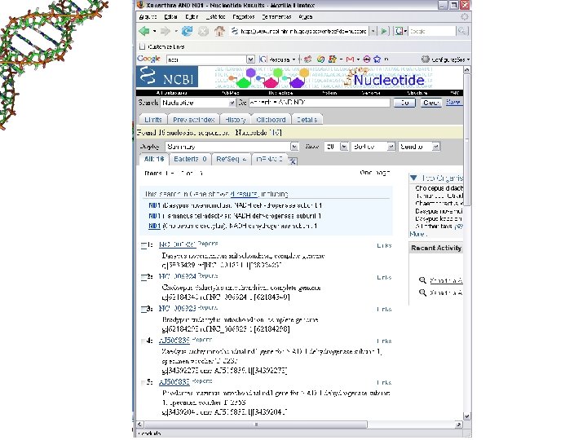
Task: Click the Stop loading icon
Action: (203, 32)
